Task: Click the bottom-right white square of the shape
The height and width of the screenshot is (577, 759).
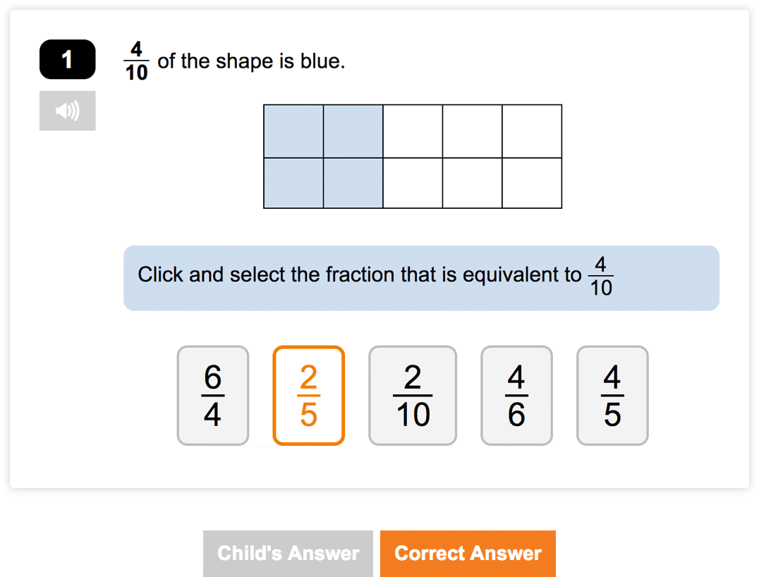Action: pos(532,183)
